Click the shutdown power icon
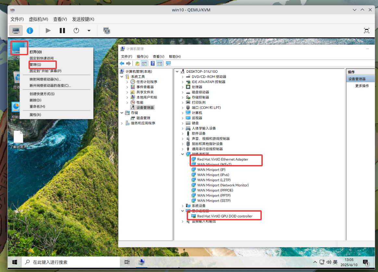The height and width of the screenshot is (272, 378). pyautogui.click(x=76, y=31)
